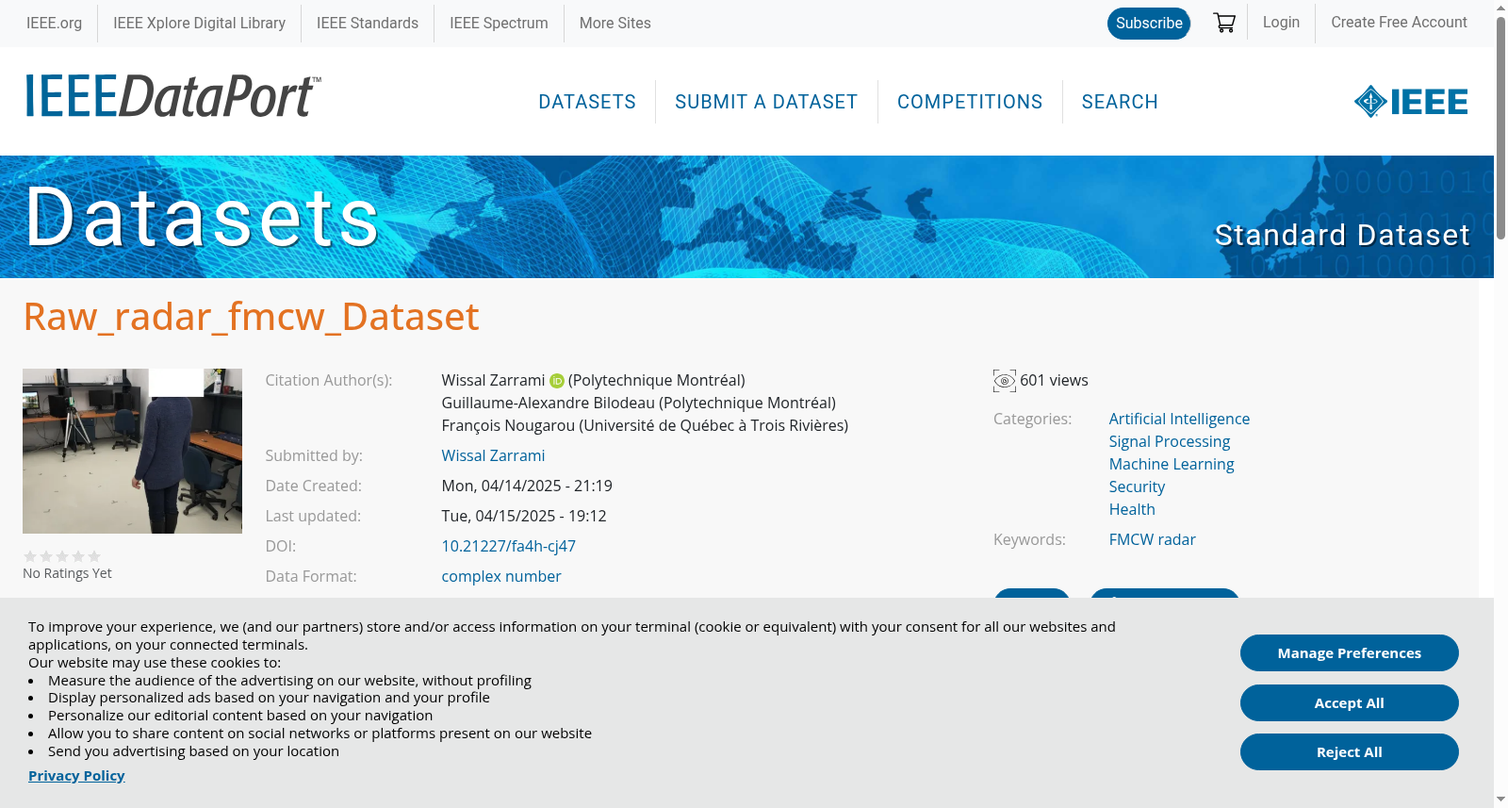Open the FMCW radar keyword
The height and width of the screenshot is (808, 1508).
point(1152,539)
